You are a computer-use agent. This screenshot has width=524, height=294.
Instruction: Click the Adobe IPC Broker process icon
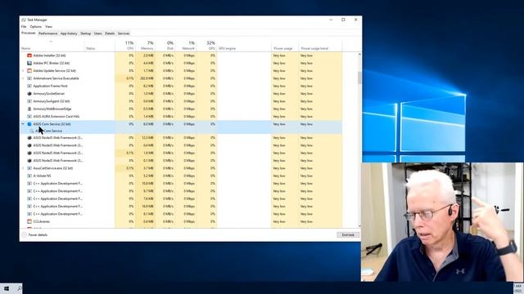click(29, 63)
